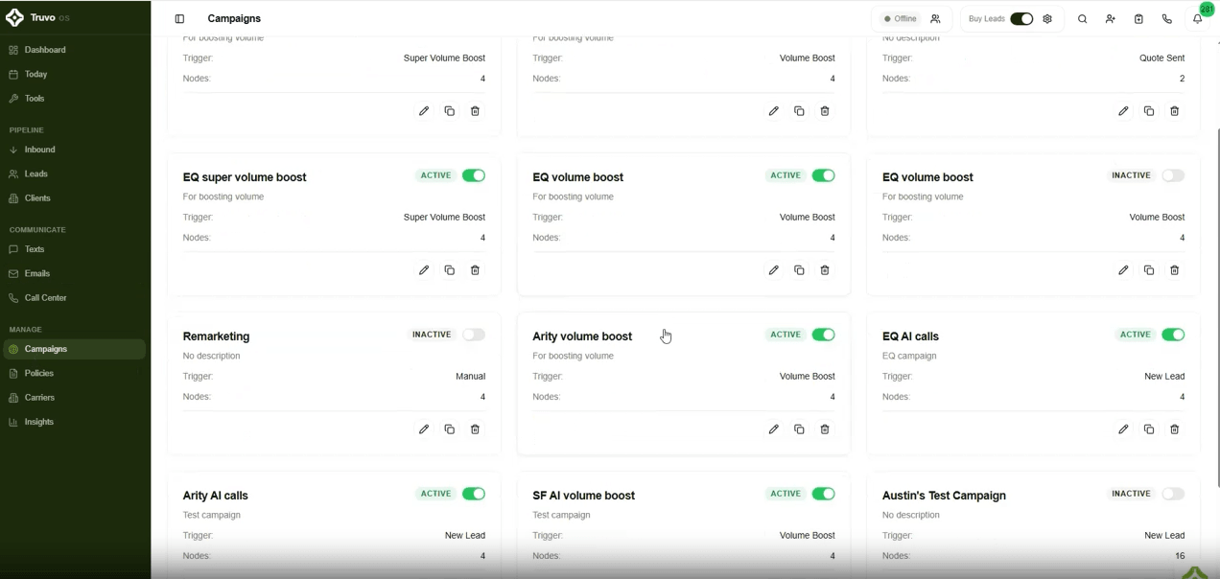Delete the EQ AI calls campaign
This screenshot has height=579, width=1220.
click(1175, 429)
